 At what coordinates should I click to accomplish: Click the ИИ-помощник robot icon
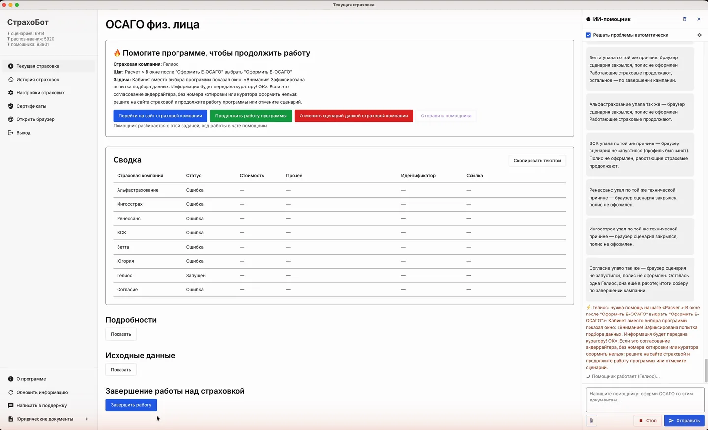pyautogui.click(x=589, y=19)
